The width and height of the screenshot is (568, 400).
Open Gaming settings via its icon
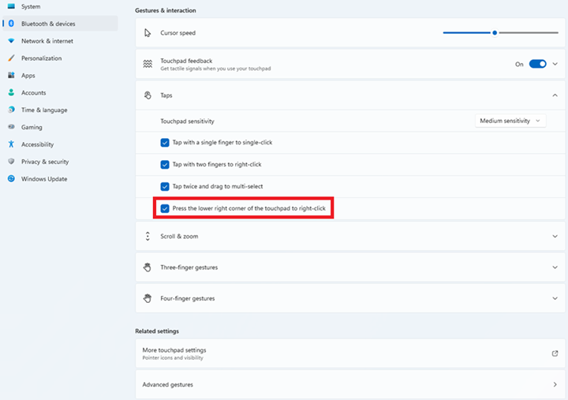click(x=11, y=127)
